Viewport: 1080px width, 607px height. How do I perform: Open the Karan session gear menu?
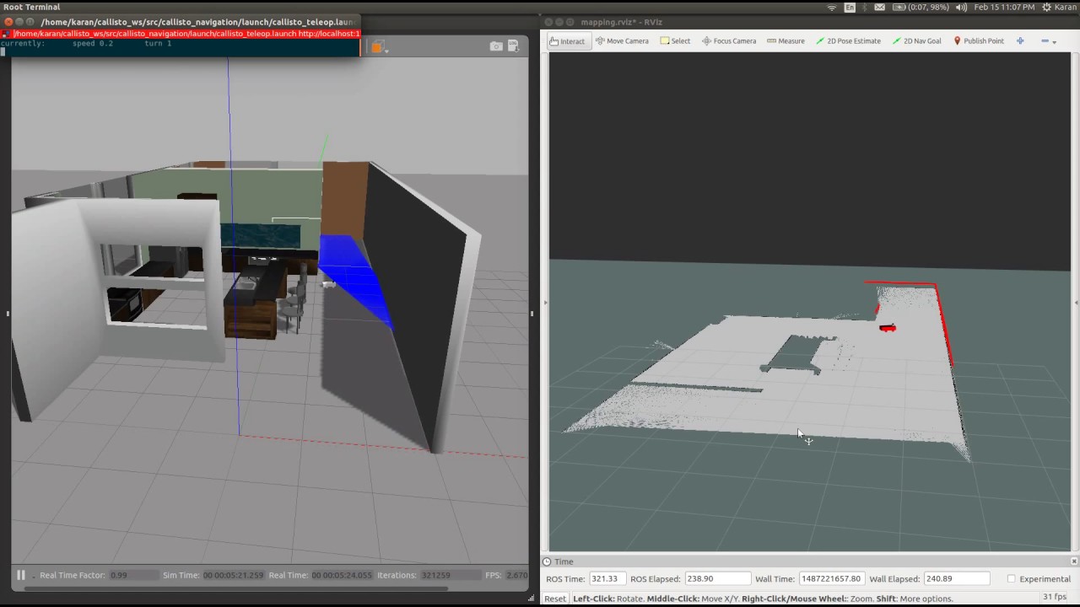click(1059, 7)
